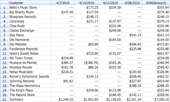Click the 4/28/2010 column header
170x102 pixels.
[x=132, y=3]
